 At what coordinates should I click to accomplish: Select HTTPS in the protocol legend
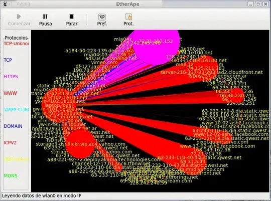click(11, 77)
